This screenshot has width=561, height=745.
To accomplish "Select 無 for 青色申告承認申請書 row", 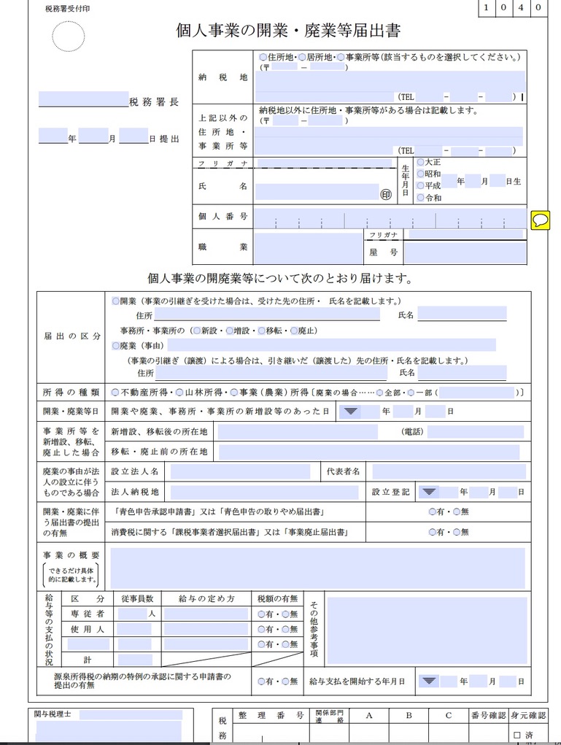I will tap(457, 512).
